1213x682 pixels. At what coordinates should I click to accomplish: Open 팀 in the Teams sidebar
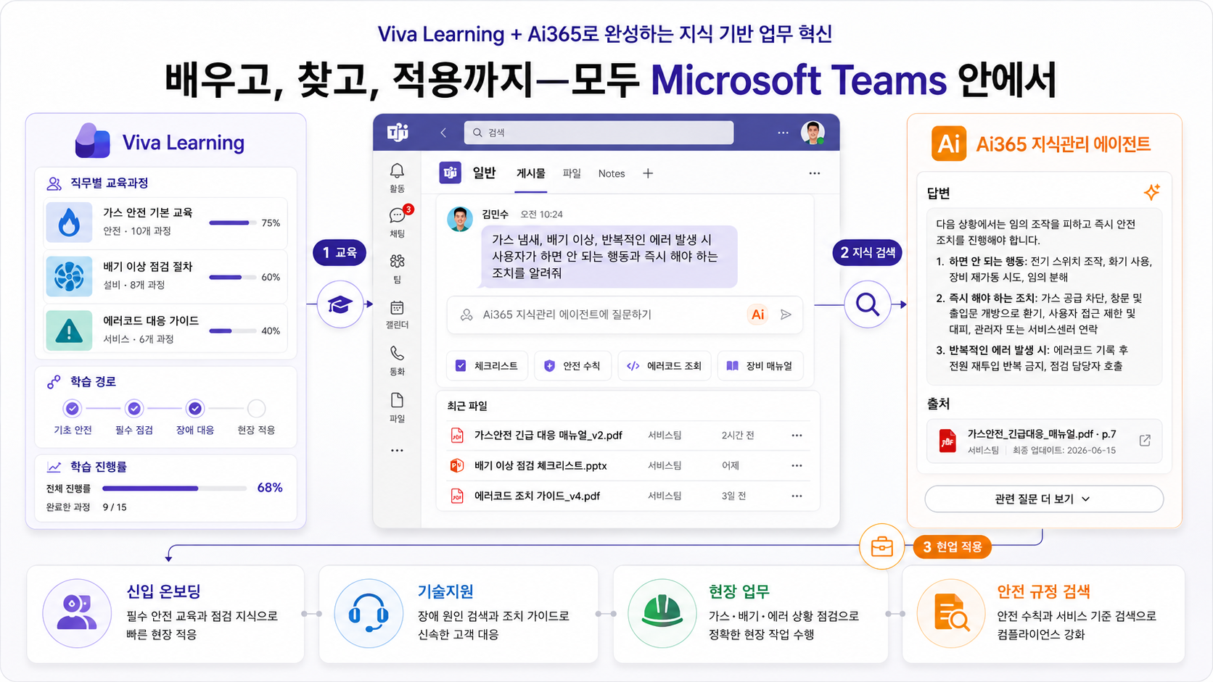[397, 268]
